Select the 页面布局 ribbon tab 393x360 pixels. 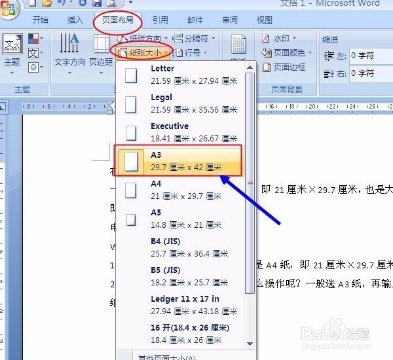coord(117,20)
